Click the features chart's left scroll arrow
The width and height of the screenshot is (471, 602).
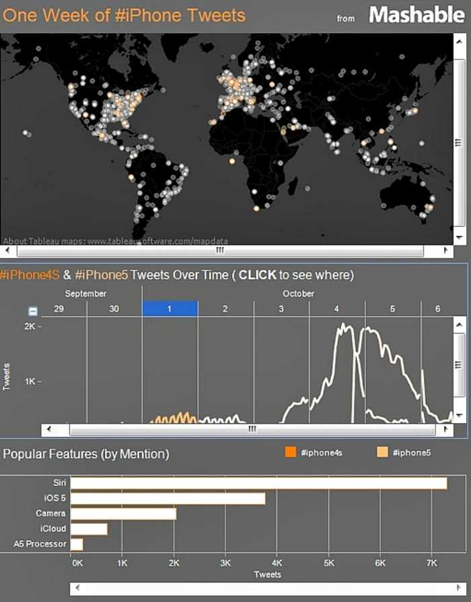pyautogui.click(x=76, y=588)
